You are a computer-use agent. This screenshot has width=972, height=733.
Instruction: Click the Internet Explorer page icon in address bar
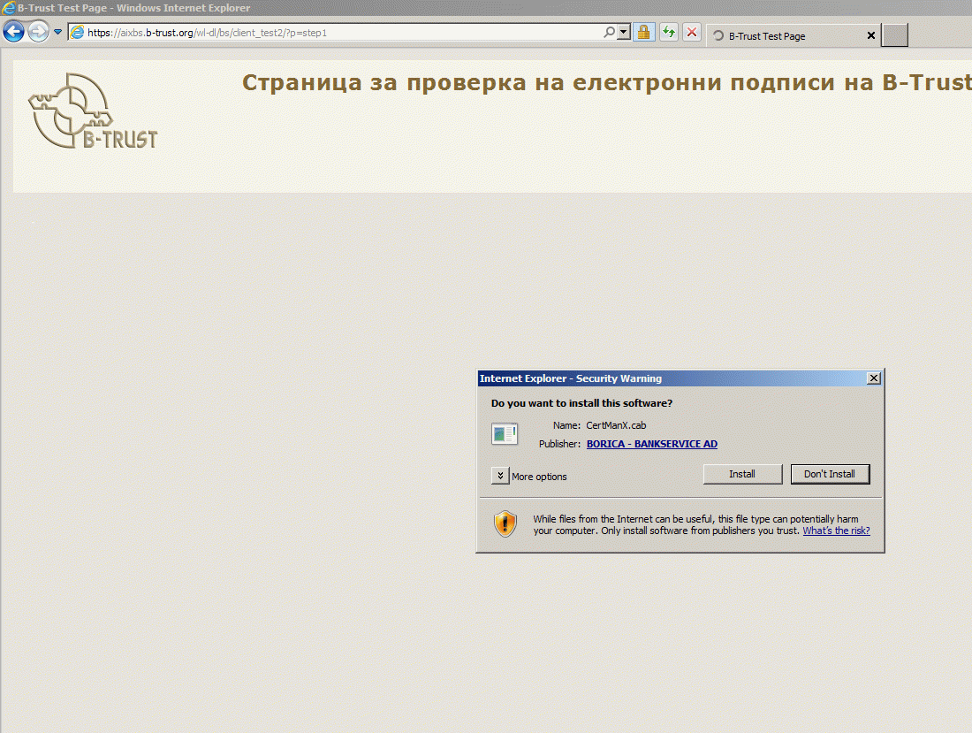point(78,32)
